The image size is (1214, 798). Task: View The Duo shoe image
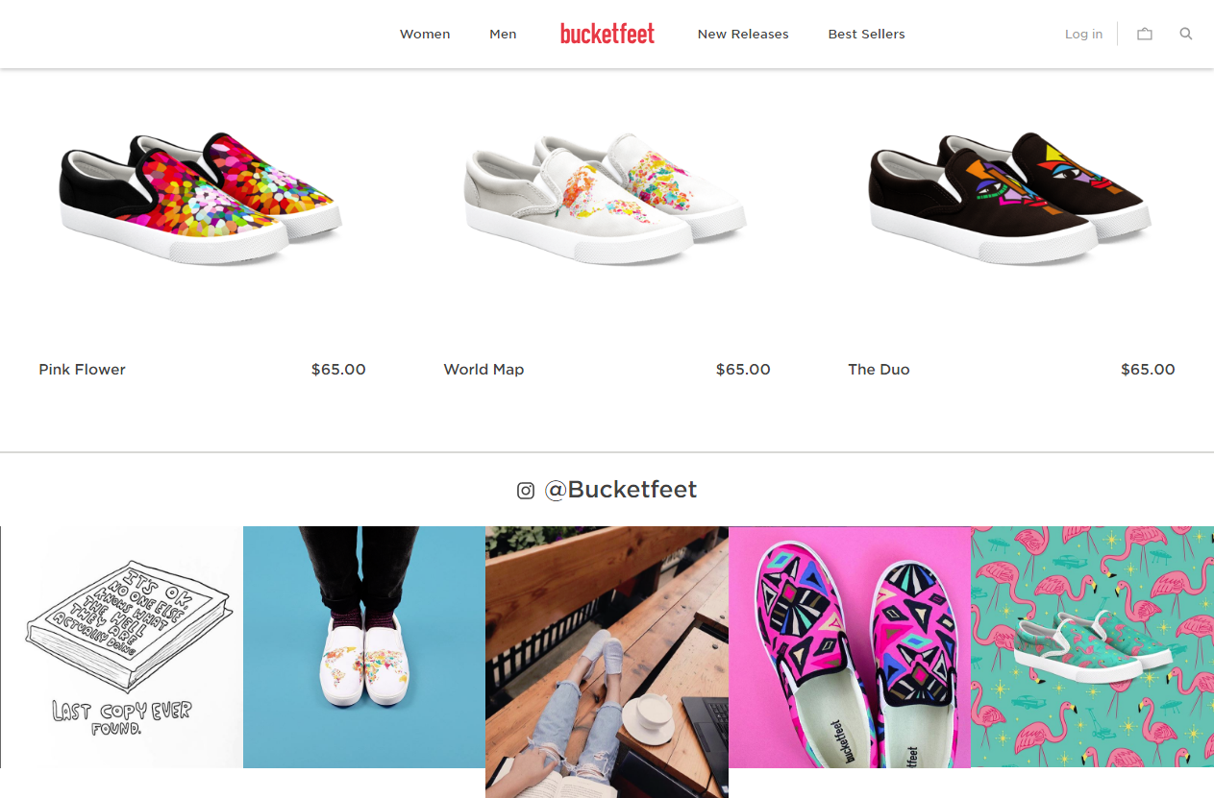[x=1010, y=198]
